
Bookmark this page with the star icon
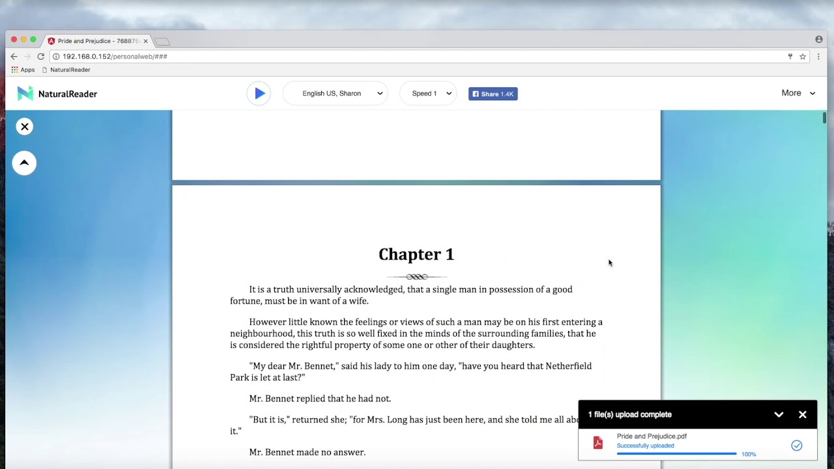803,57
